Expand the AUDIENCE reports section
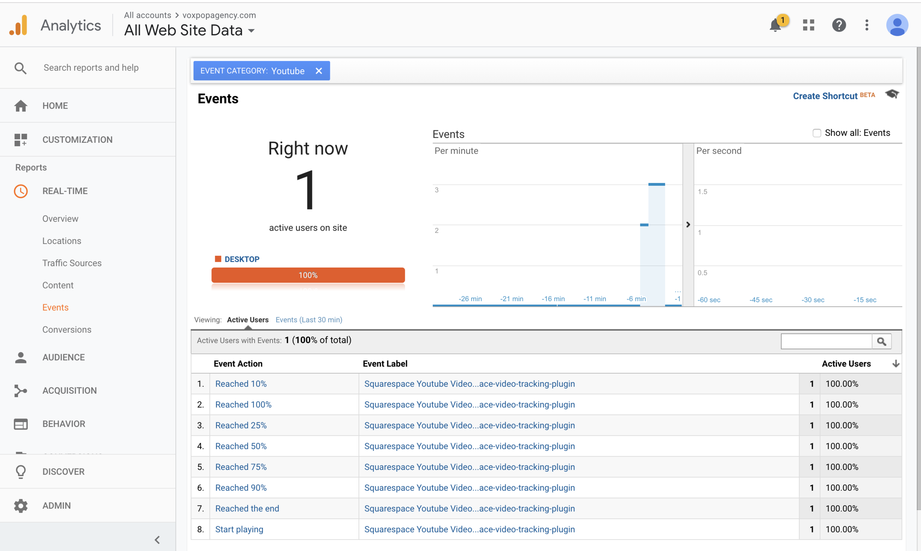Image resolution: width=921 pixels, height=551 pixels. pyautogui.click(x=63, y=357)
